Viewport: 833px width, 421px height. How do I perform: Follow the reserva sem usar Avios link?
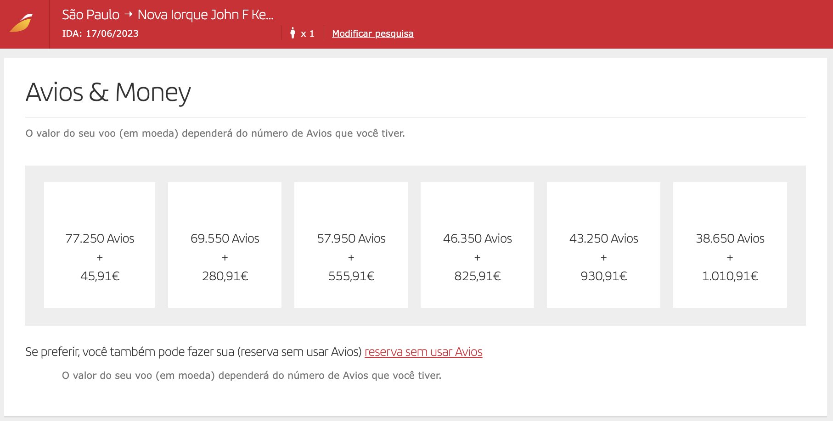[423, 352]
